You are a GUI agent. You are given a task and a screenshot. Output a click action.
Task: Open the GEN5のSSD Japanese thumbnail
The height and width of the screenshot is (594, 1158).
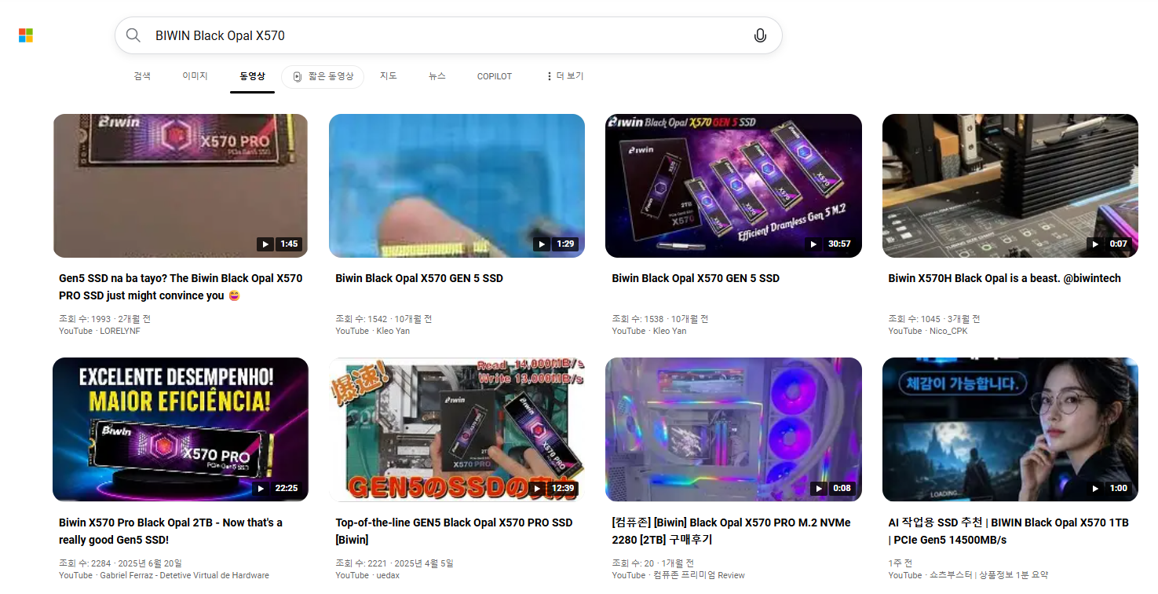(457, 430)
